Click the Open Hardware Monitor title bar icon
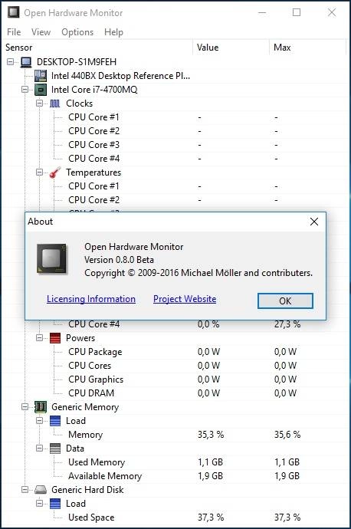This screenshot has height=529, width=351. tap(14, 13)
